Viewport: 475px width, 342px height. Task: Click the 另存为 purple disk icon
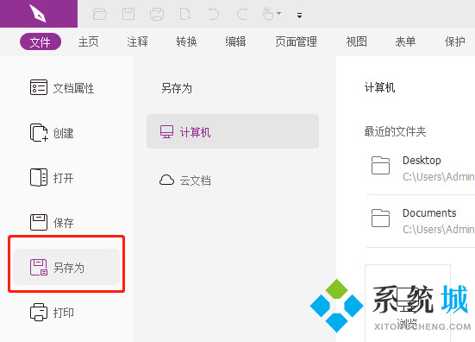pyautogui.click(x=39, y=267)
